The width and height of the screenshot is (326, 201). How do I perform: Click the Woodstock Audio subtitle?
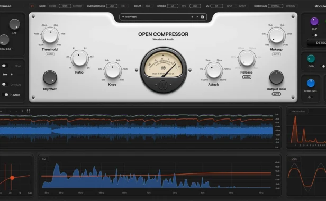pos(163,39)
